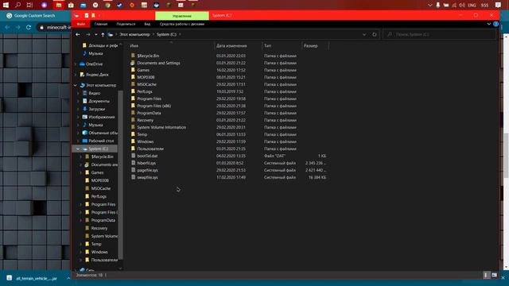The image size is (509, 286).
Task: Open Task View on the taskbar
Action: (29, 6)
